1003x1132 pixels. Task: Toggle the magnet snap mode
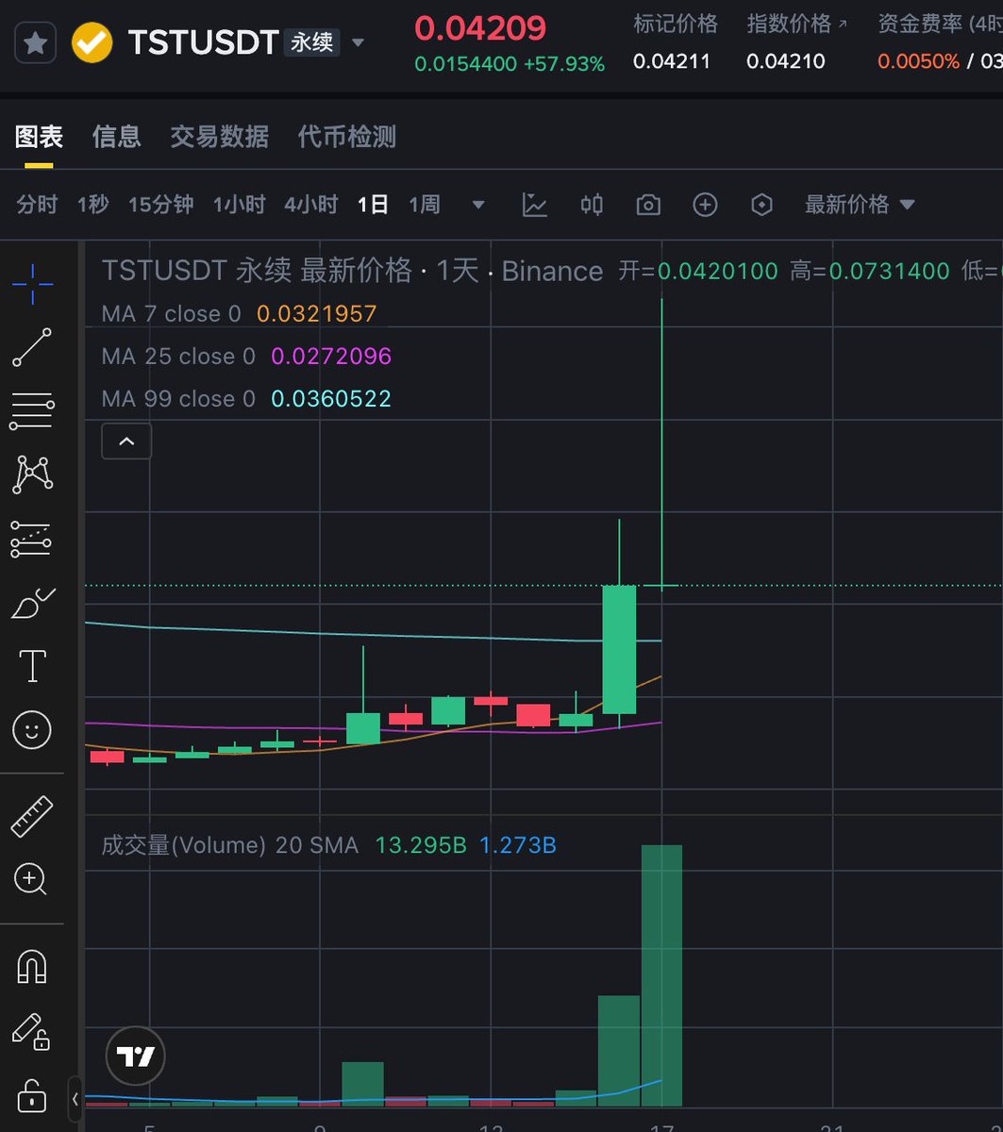tap(32, 967)
